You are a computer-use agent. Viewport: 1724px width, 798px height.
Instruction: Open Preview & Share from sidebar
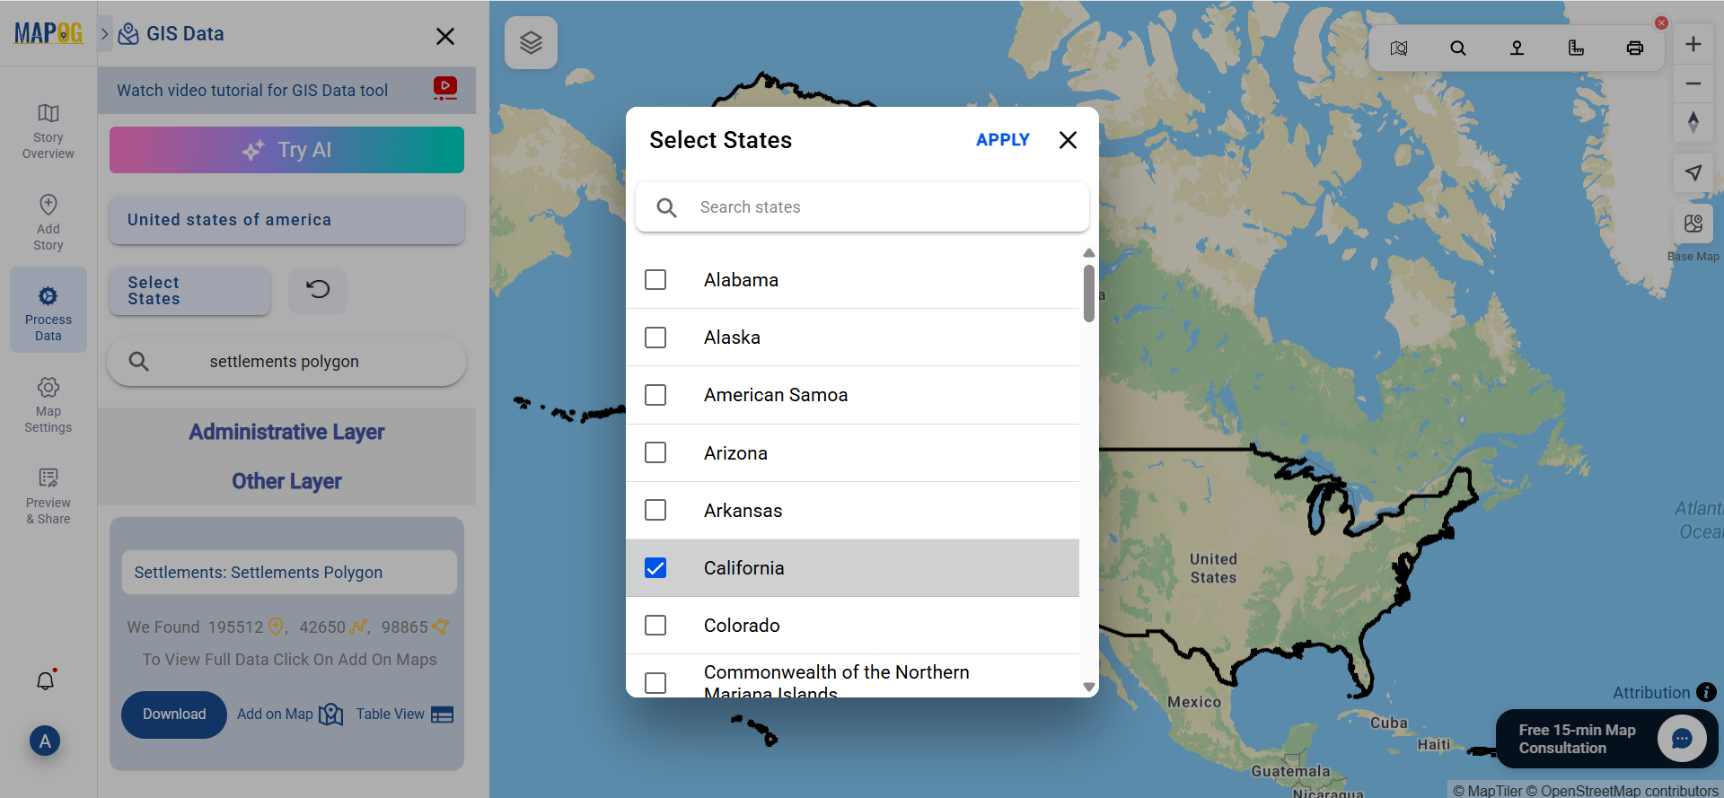click(48, 495)
